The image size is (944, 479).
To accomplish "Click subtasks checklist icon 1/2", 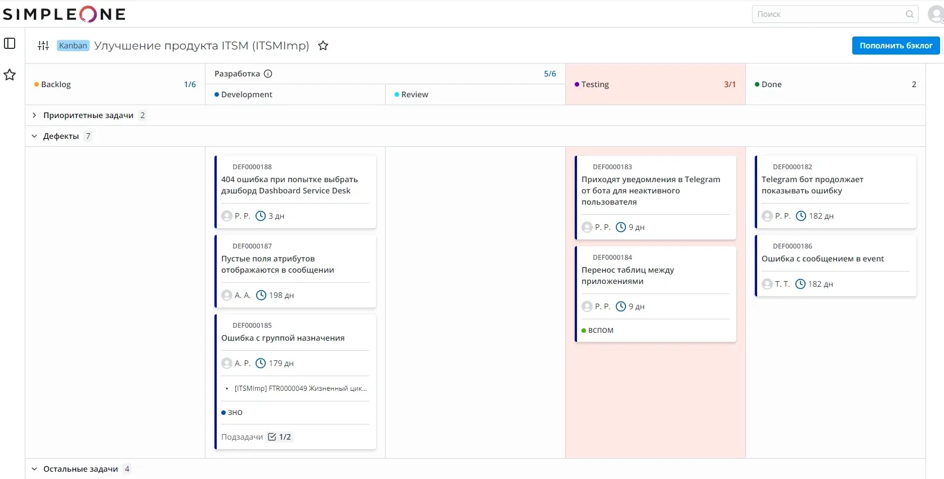I will pos(272,437).
